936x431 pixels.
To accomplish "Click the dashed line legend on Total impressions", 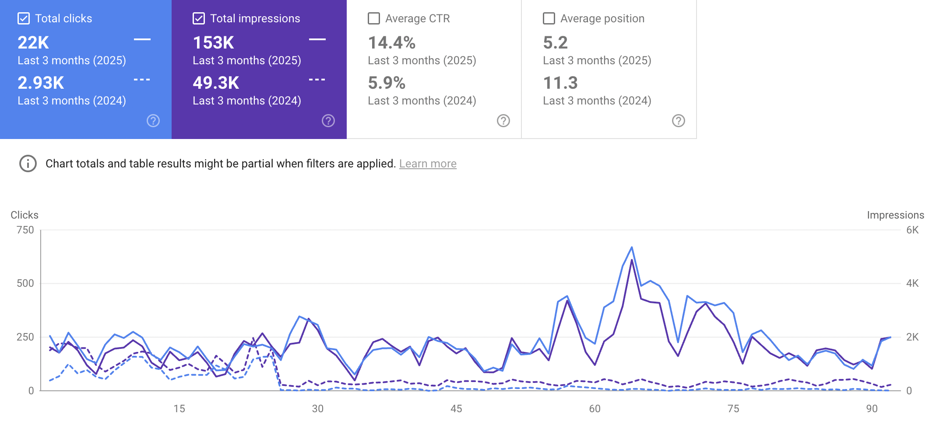I will pyautogui.click(x=317, y=80).
